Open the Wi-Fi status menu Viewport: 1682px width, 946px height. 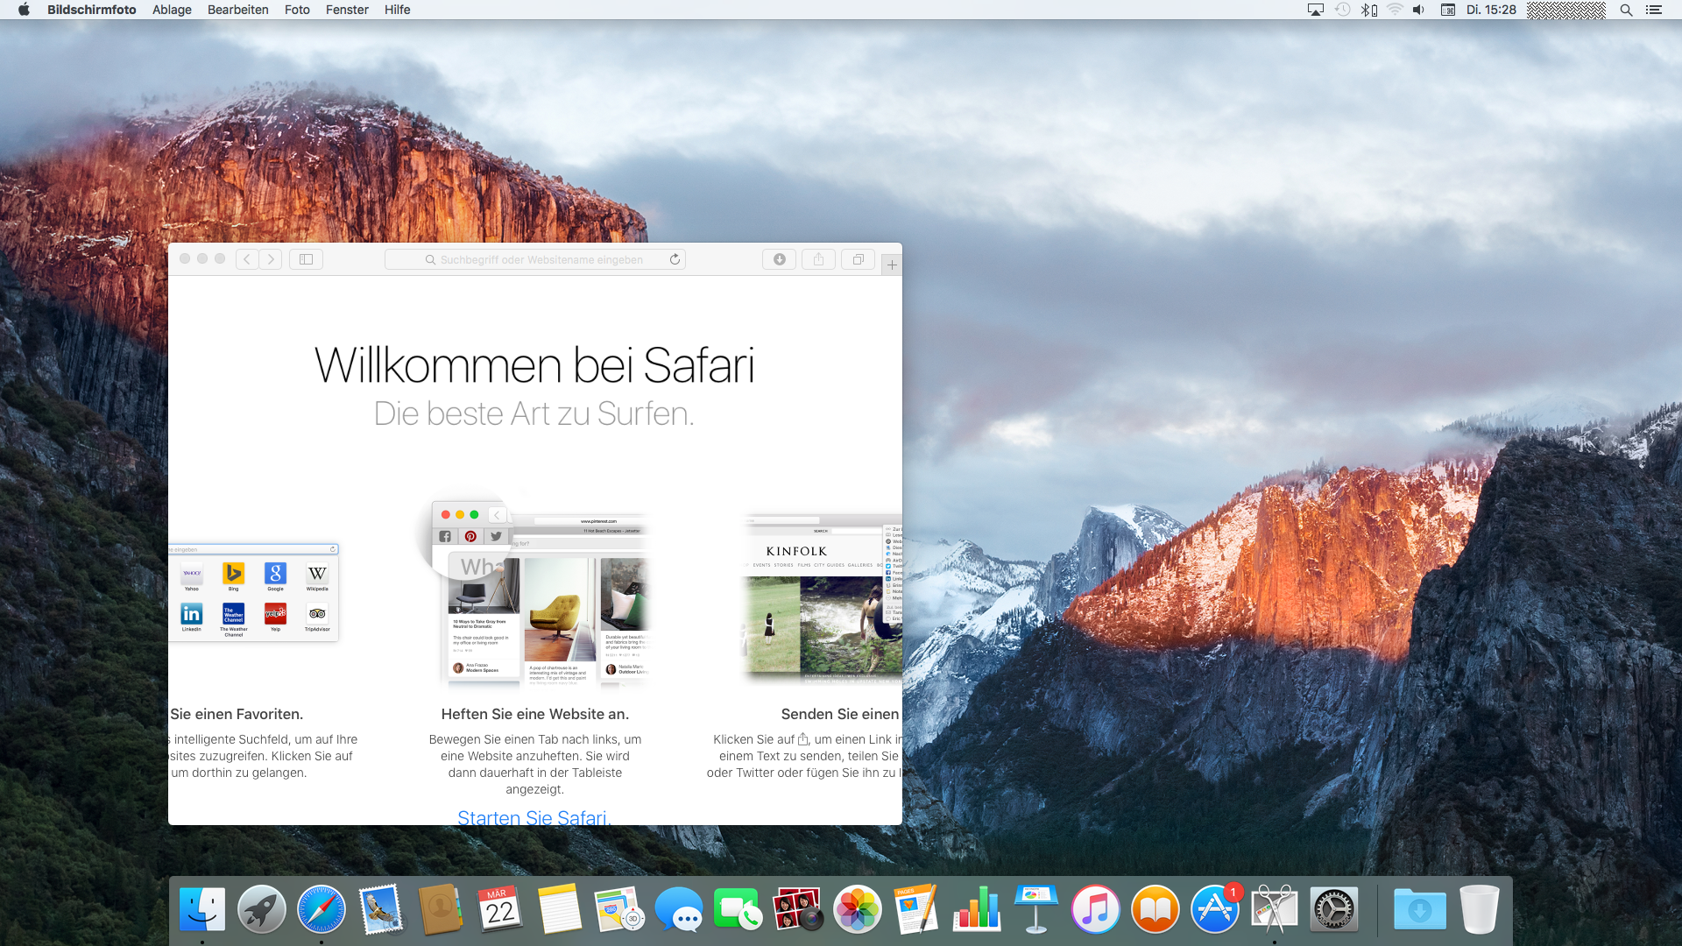[x=1395, y=10]
